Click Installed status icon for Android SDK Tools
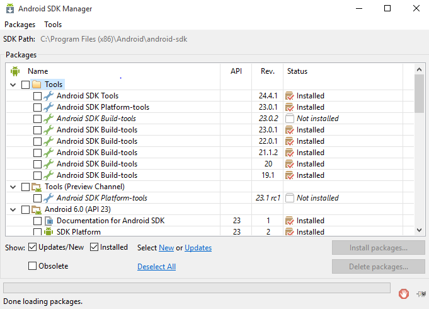 (290, 96)
